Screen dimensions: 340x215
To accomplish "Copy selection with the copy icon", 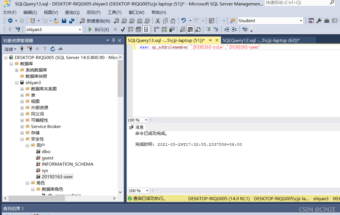I will [x=165, y=21].
